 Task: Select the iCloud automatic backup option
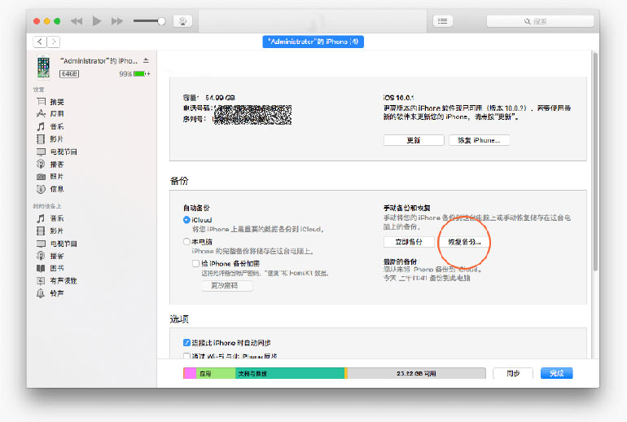click(x=186, y=220)
